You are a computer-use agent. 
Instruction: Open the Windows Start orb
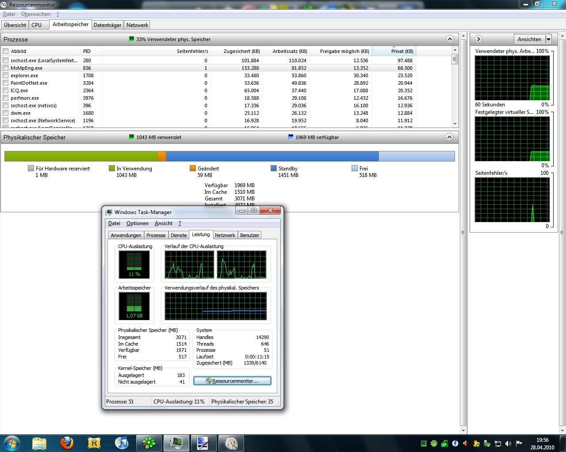point(11,443)
